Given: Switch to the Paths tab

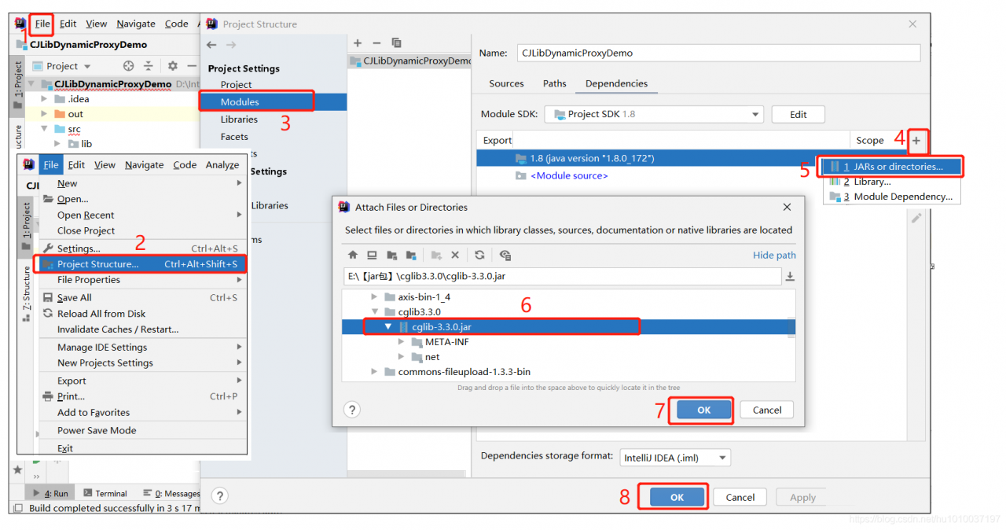Looking at the screenshot, I should click(554, 83).
